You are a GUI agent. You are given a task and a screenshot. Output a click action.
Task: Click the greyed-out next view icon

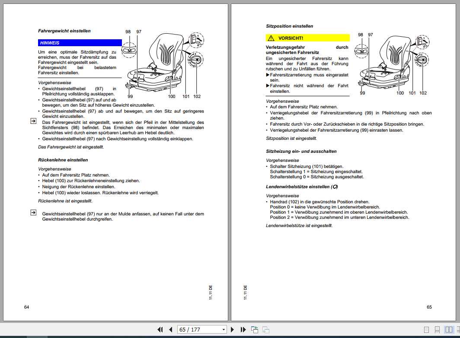pyautogui.click(x=266, y=329)
